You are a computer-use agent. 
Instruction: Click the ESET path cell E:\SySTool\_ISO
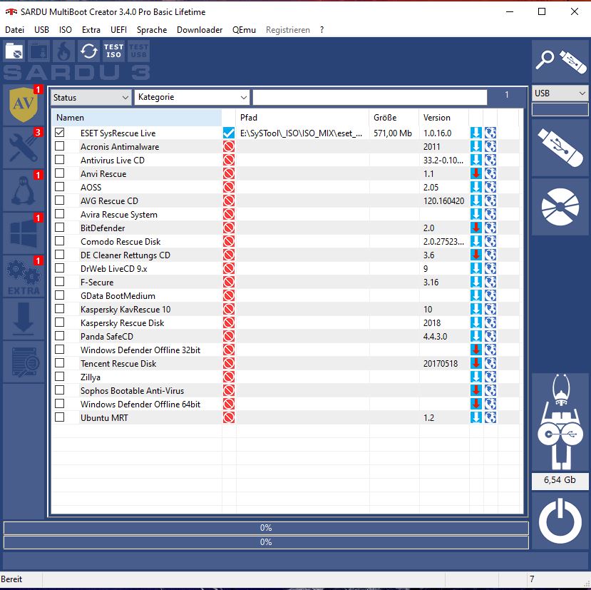(x=301, y=133)
